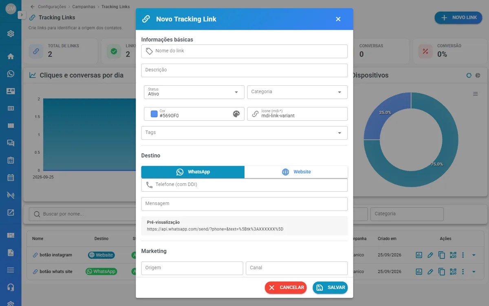Open the report file icon in sidebar
Image resolution: width=489 pixels, height=306 pixels.
pyautogui.click(x=11, y=253)
